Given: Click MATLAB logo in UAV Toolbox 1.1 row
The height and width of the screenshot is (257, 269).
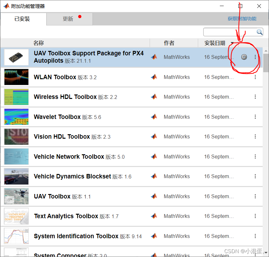Looking at the screenshot, I should [x=154, y=196].
